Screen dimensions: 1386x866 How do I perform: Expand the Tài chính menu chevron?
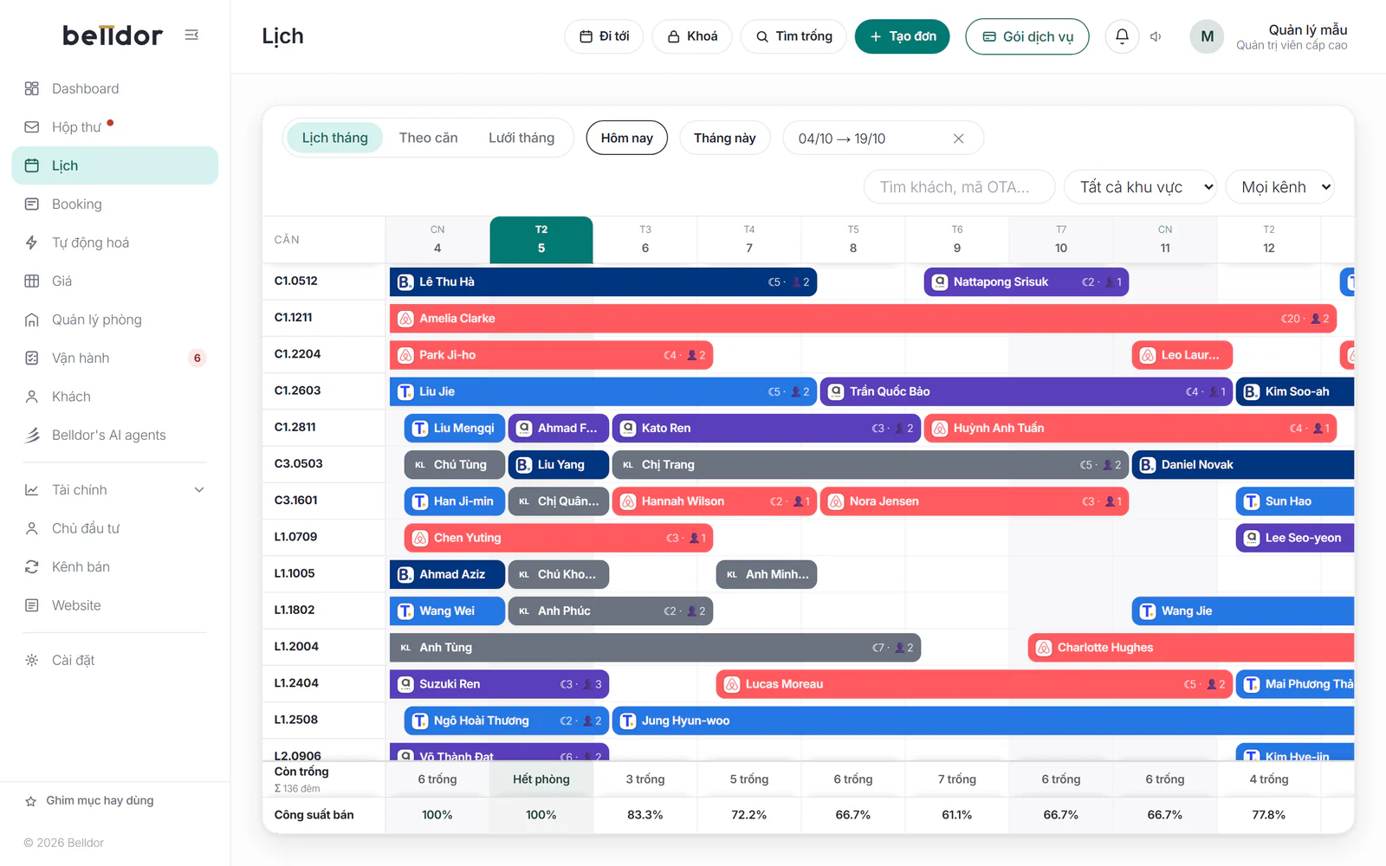click(199, 490)
